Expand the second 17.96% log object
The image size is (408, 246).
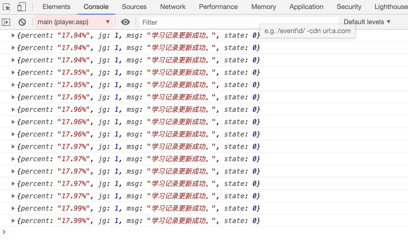[13, 122]
